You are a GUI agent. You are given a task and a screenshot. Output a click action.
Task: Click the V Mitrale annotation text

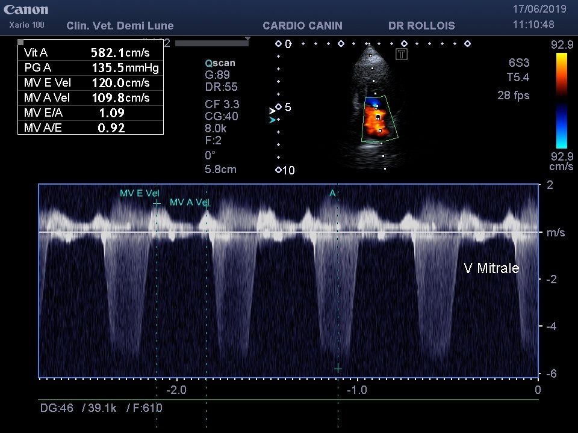[x=491, y=268]
